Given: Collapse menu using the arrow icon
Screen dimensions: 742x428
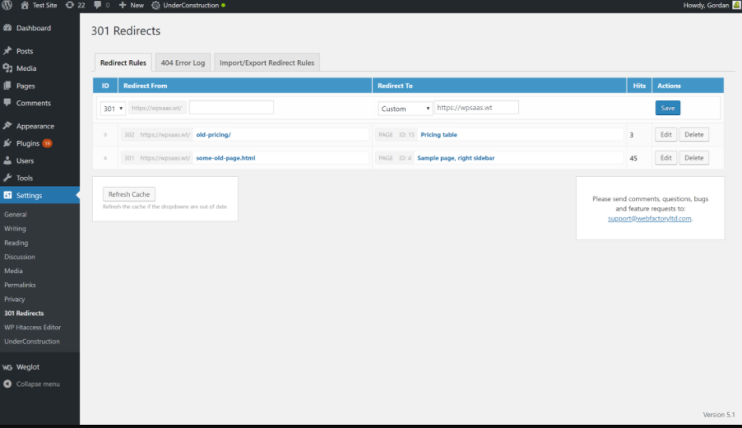Looking at the screenshot, I should coord(7,384).
